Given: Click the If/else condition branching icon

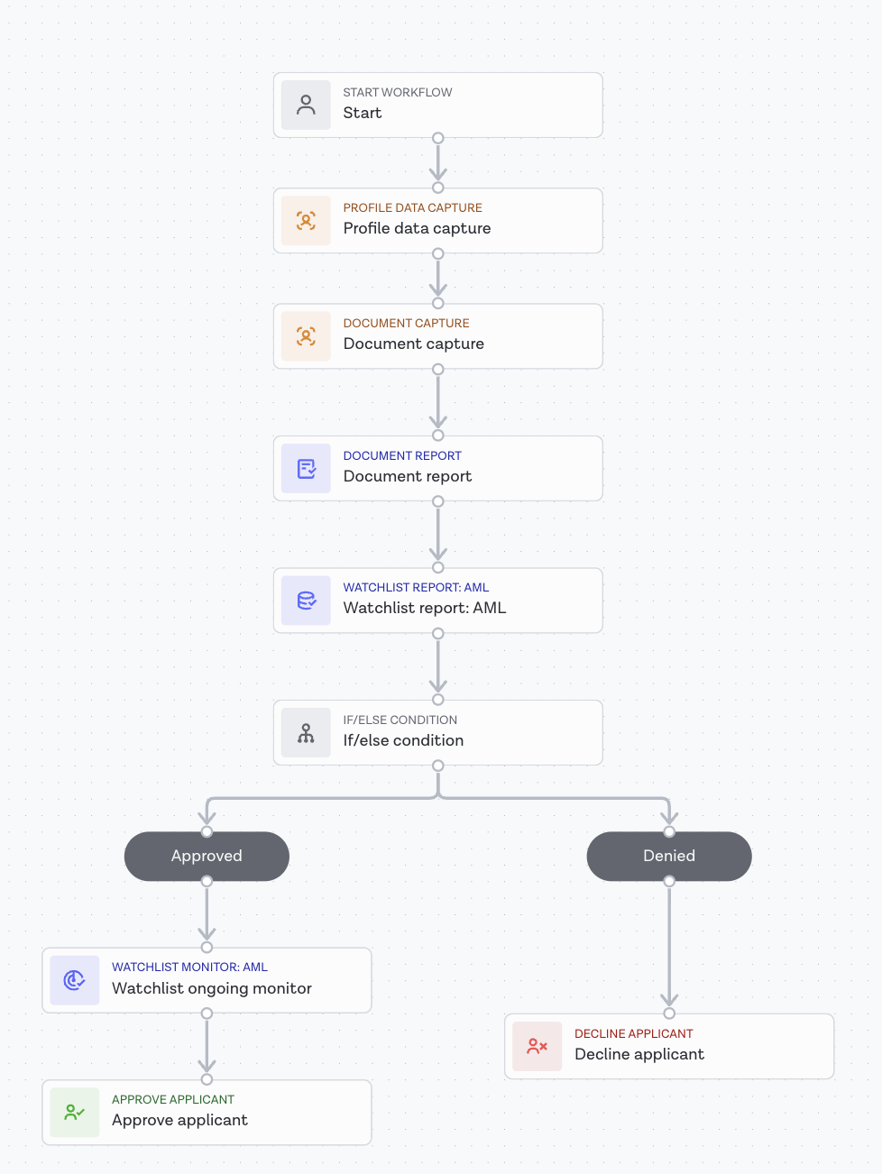Looking at the screenshot, I should (x=306, y=733).
